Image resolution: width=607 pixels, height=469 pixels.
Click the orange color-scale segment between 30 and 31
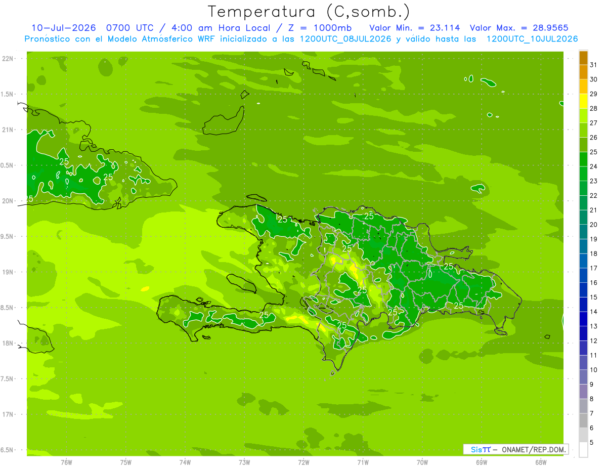(x=583, y=72)
